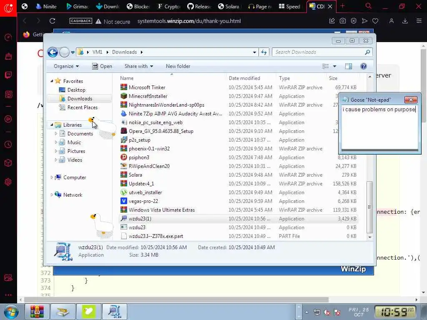Sort files by Size column header

(343, 78)
